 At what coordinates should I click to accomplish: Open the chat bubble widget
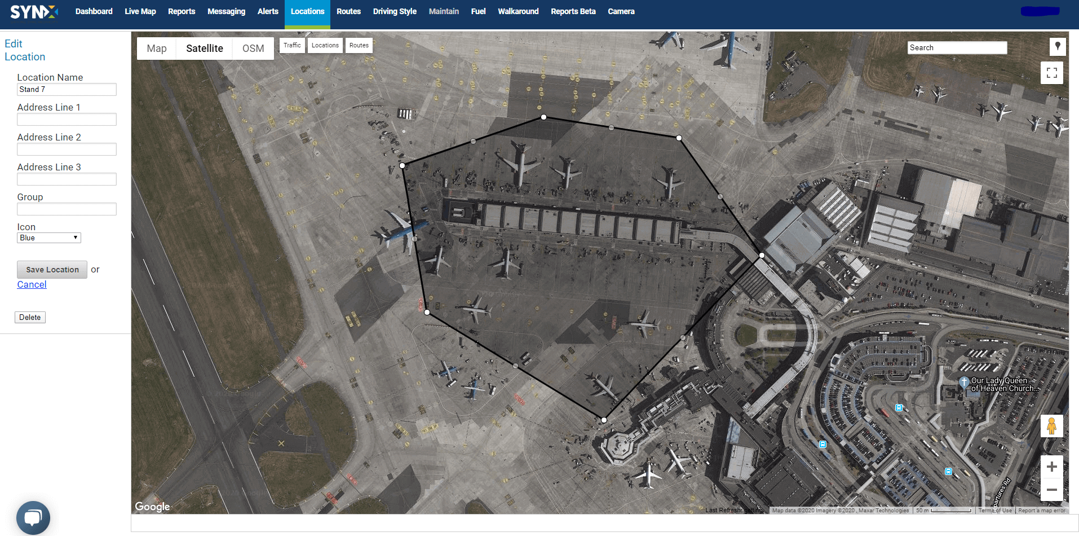(x=33, y=517)
